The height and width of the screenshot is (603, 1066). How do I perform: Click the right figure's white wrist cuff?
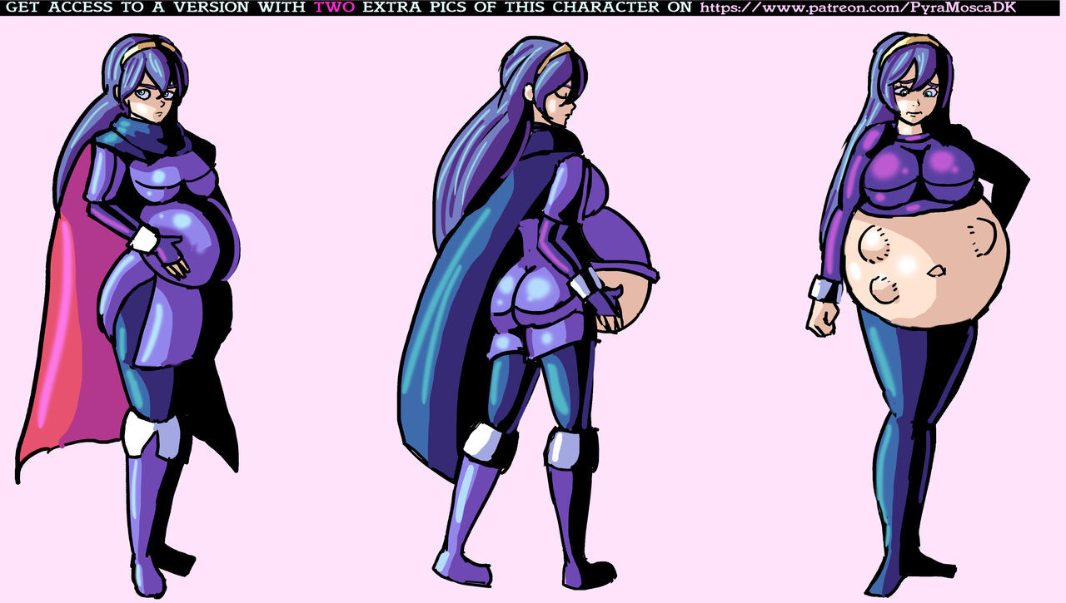tap(824, 289)
